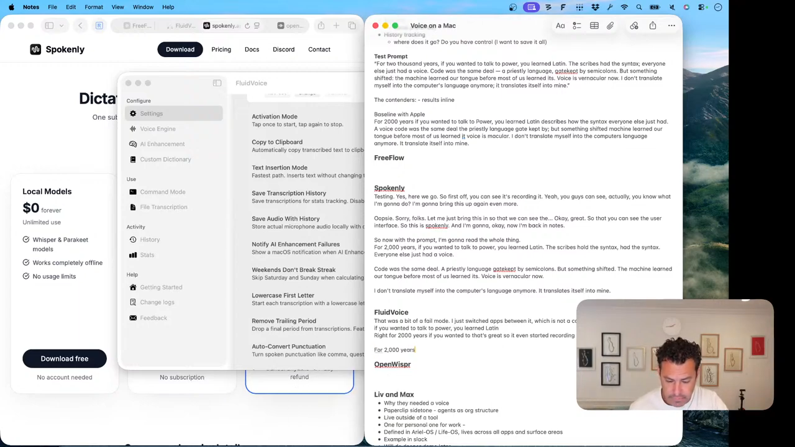Add a table to the note
The width and height of the screenshot is (795, 447).
(x=594, y=25)
